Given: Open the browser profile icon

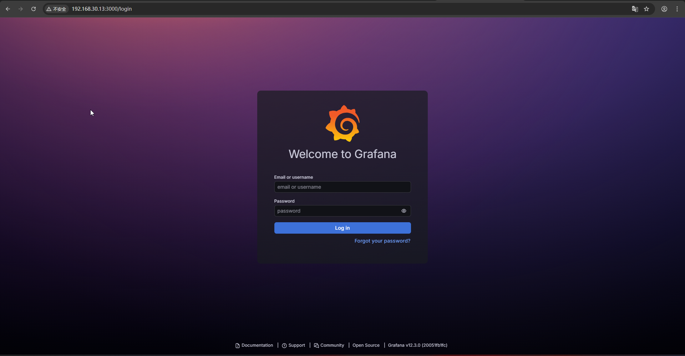Looking at the screenshot, I should [x=664, y=9].
